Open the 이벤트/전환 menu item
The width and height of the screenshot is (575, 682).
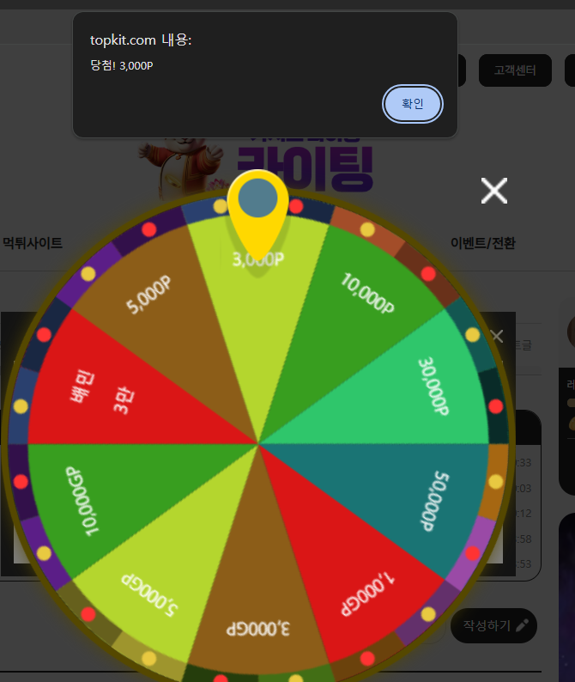click(x=483, y=243)
